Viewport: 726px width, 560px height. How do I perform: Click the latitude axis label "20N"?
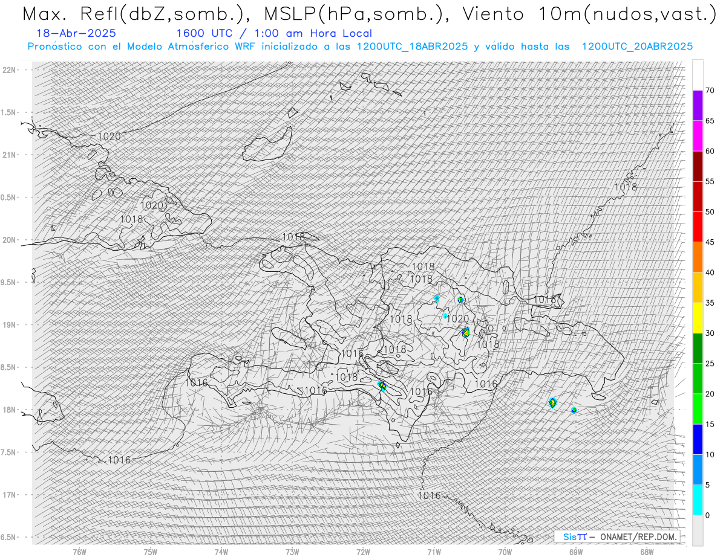[9, 240]
